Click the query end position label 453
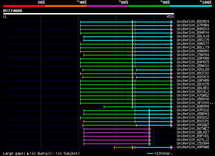This screenshot has width=215, height=156. [x=170, y=16]
